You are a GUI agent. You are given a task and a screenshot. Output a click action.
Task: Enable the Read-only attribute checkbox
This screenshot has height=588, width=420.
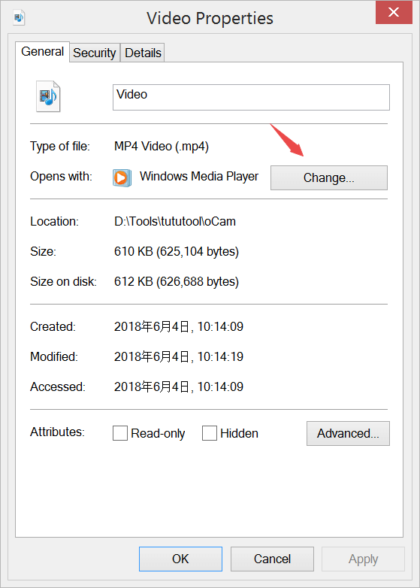pos(120,433)
